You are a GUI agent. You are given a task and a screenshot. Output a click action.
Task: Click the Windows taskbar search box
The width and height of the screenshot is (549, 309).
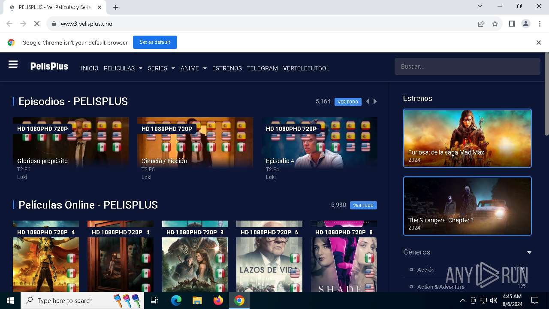tap(81, 300)
